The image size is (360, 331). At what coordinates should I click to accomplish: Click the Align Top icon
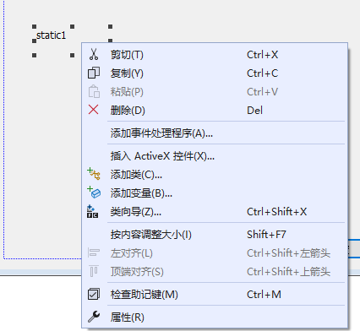93,271
